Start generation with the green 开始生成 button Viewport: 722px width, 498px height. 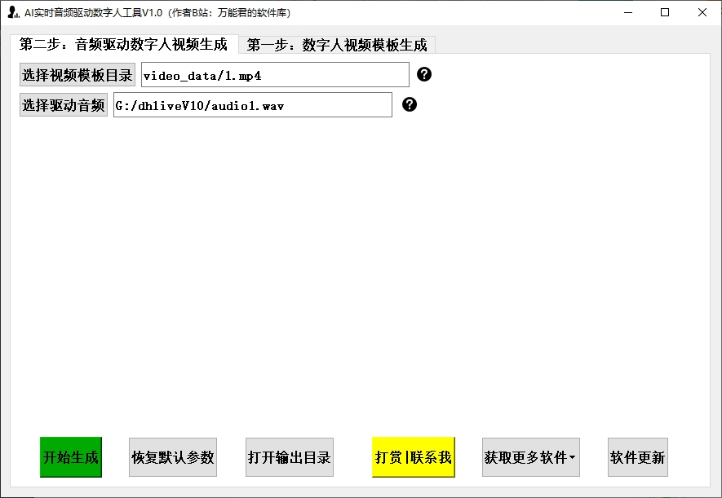(70, 457)
